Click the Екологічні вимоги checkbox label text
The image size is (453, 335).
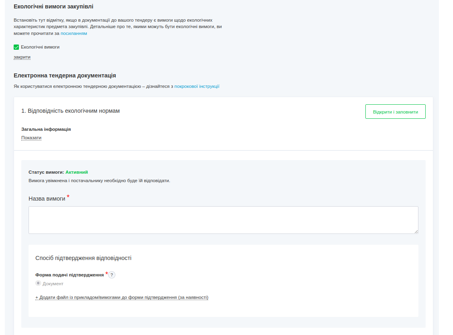40,47
